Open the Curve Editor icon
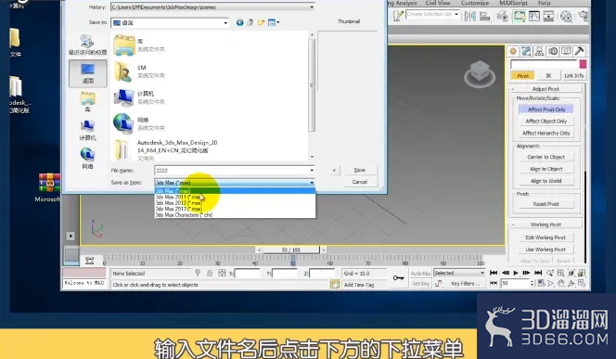The width and height of the screenshot is (616, 359). (x=533, y=16)
